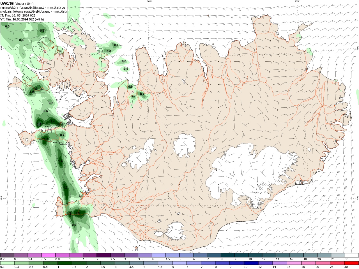The width and height of the screenshot is (359, 269).
Task: Click the pale green lower swatch starting at 0.1
Action: pos(7,263)
